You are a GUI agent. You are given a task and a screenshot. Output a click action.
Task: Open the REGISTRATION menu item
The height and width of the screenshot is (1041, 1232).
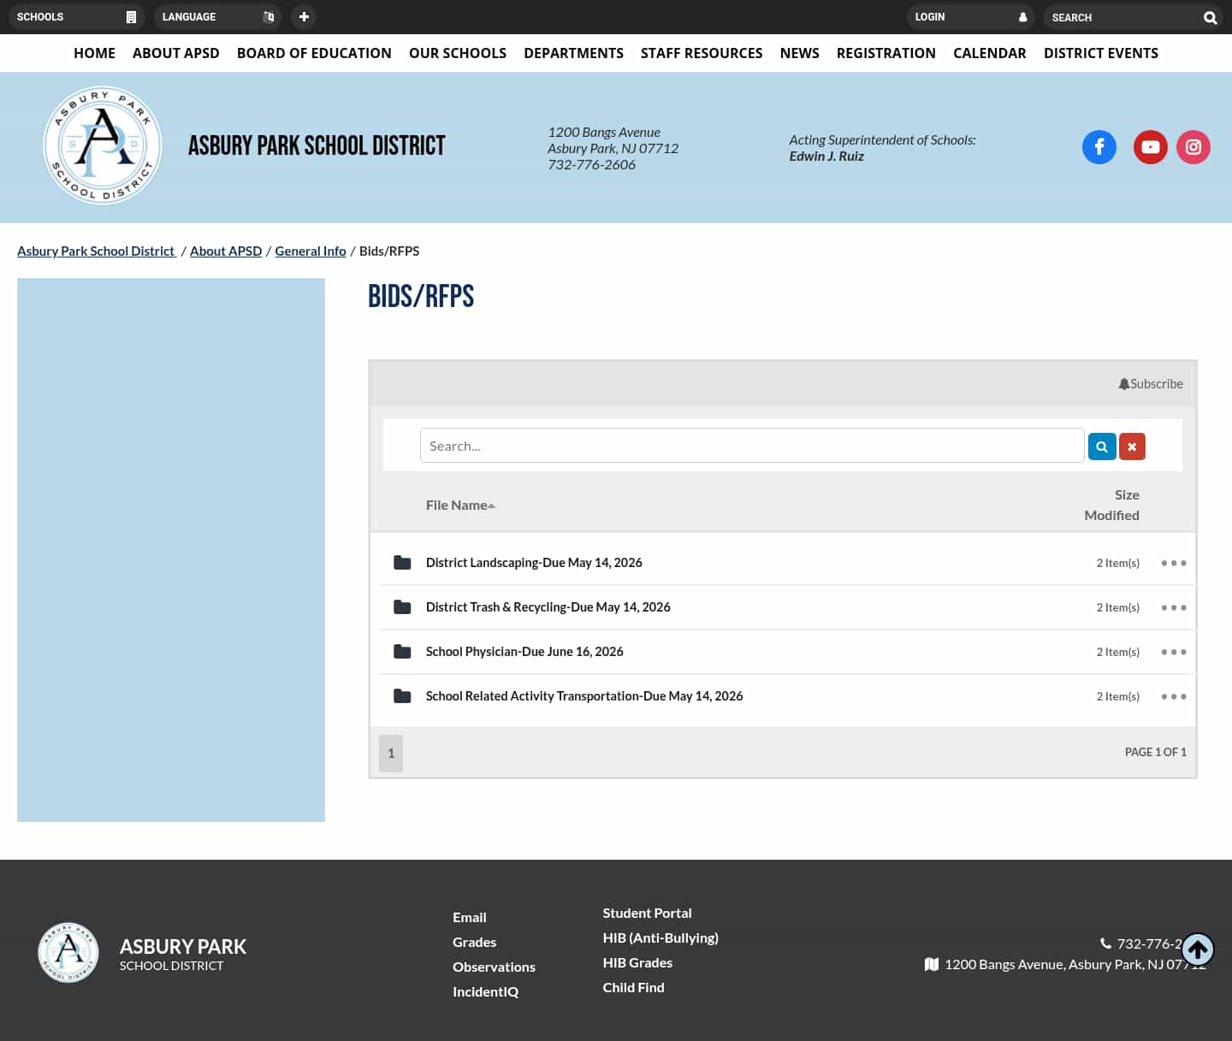pyautogui.click(x=886, y=53)
